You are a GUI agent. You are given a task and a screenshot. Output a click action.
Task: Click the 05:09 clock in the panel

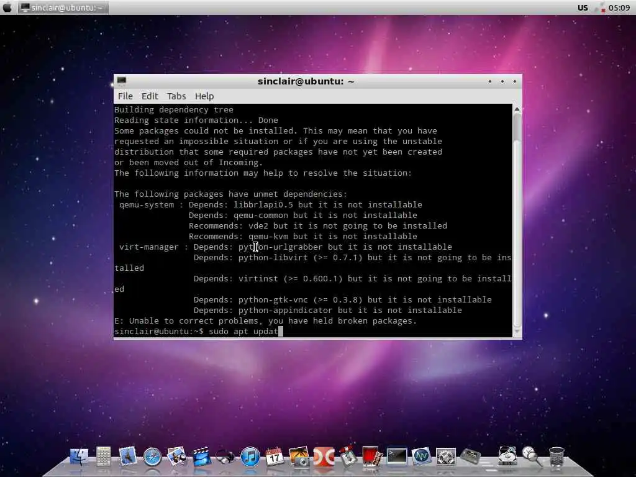pos(619,7)
